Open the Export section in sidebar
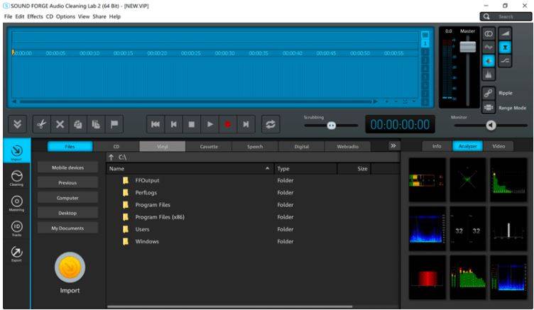The height and width of the screenshot is (310, 534). (17, 254)
